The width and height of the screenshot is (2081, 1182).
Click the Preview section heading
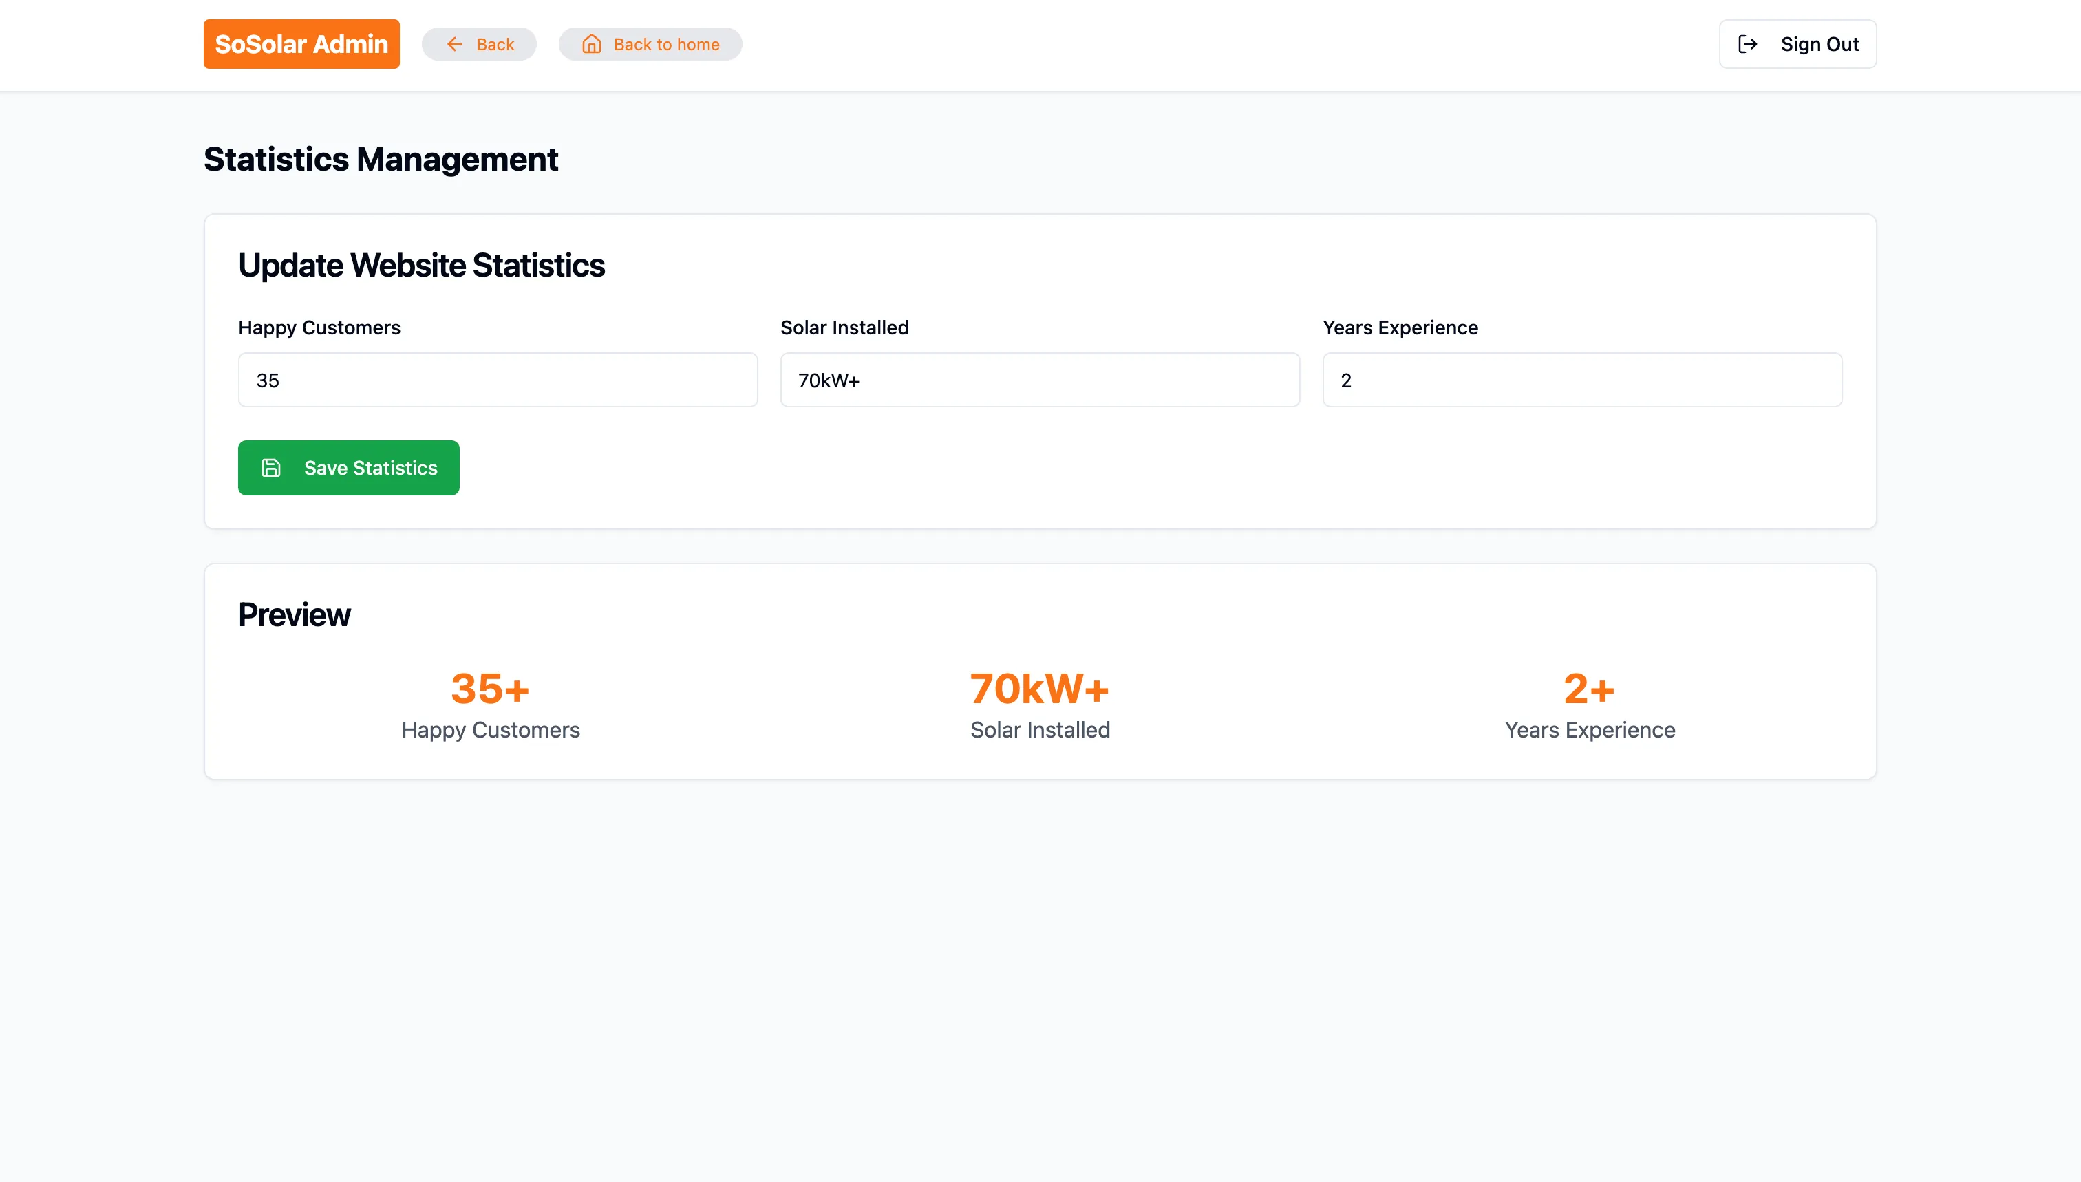pos(294,614)
